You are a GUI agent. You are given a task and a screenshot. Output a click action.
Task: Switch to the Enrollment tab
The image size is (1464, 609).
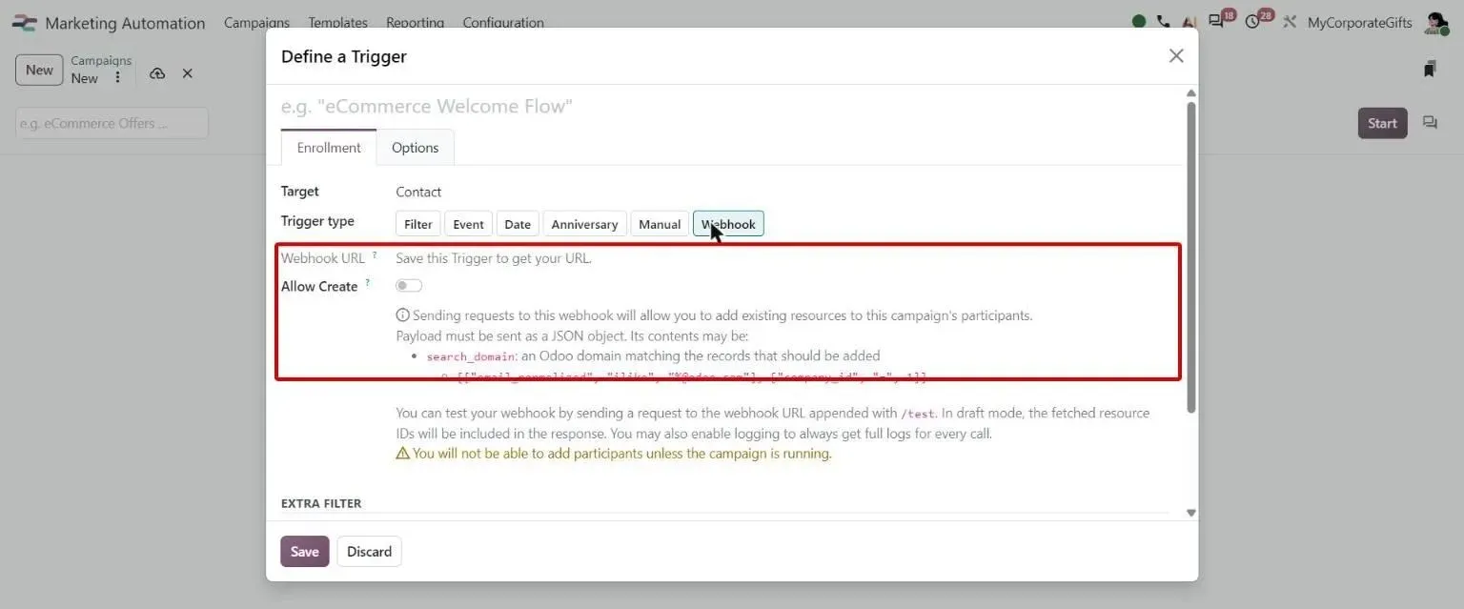pos(329,148)
